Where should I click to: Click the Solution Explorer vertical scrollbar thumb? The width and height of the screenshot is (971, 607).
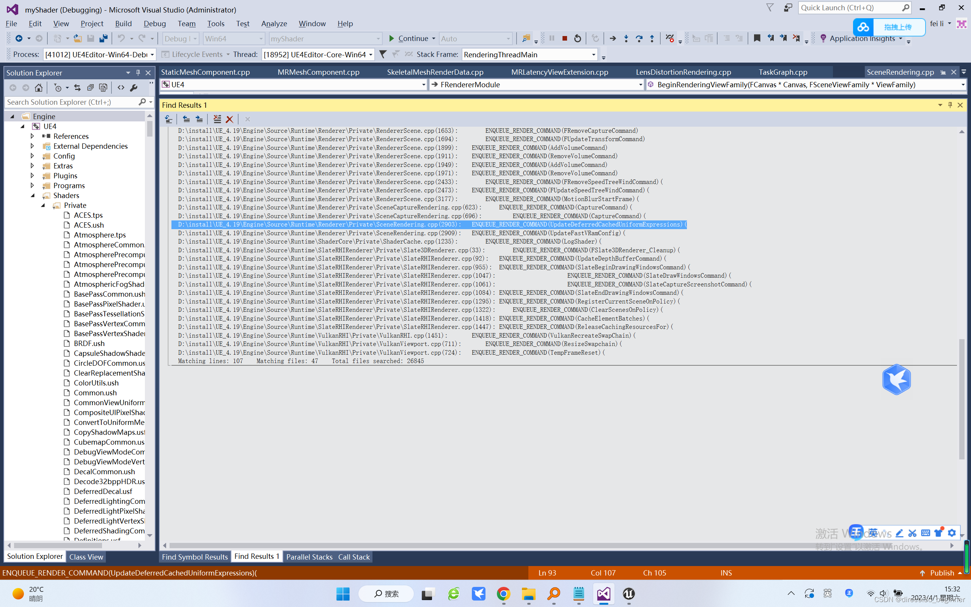[150, 129]
